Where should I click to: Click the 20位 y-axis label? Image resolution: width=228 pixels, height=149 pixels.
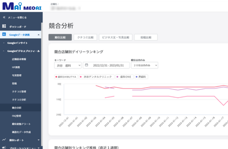(x=59, y=115)
